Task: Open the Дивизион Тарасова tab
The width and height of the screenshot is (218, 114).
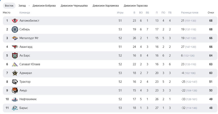Action: point(136,5)
